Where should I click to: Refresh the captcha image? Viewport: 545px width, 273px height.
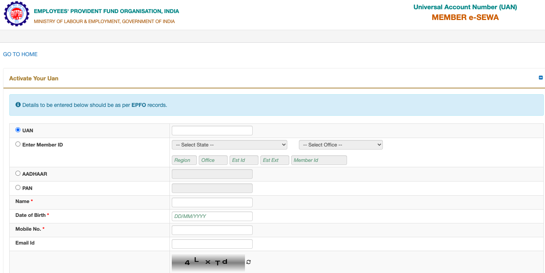(x=249, y=262)
